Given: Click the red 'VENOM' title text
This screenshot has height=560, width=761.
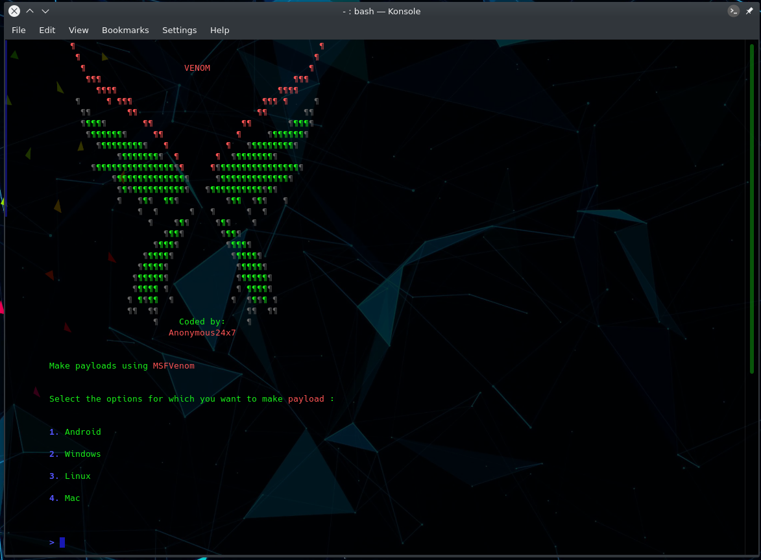Looking at the screenshot, I should 197,68.
